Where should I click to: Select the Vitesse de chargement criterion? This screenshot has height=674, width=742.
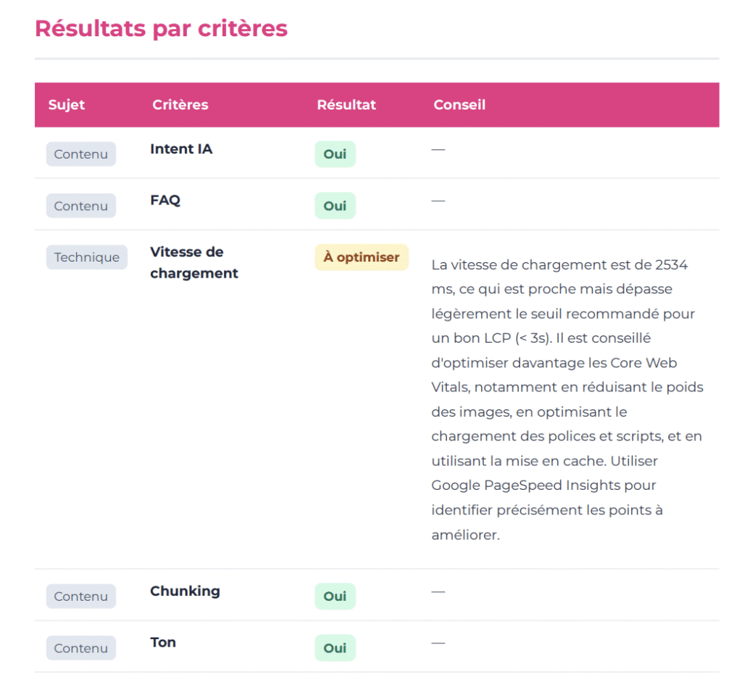[x=193, y=262]
